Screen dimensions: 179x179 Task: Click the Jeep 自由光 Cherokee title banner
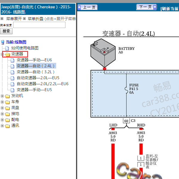point(38,9)
